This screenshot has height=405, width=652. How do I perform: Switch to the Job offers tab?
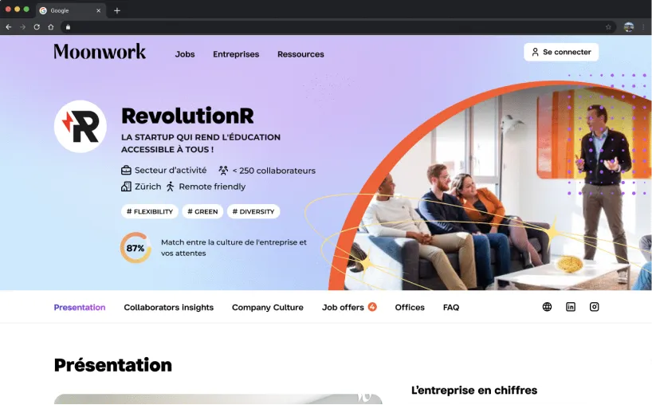click(343, 307)
